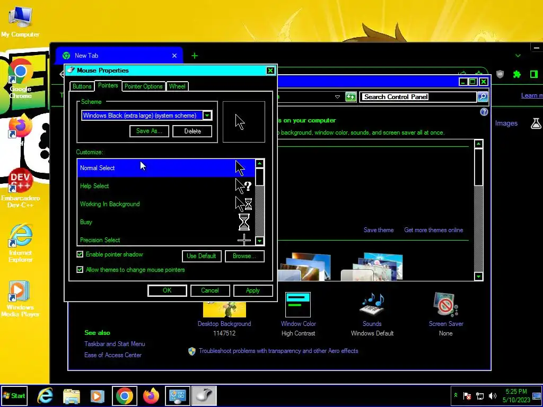Expand Control Panel address bar dropdown

337,97
